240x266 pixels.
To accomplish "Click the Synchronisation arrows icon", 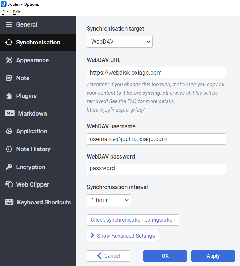I will click(x=9, y=43).
